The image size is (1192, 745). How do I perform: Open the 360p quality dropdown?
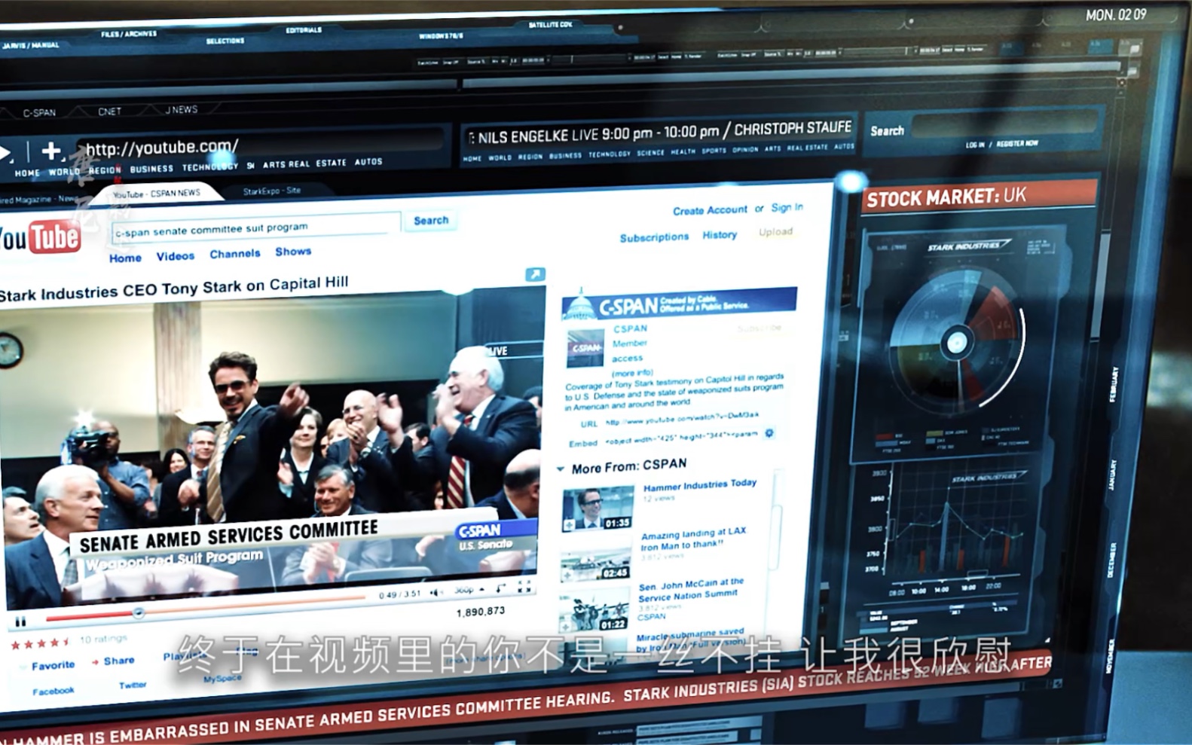coord(469,590)
